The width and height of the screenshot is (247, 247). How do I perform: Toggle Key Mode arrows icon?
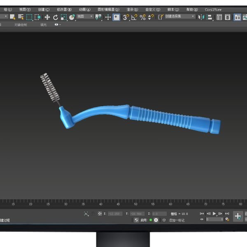202,219
